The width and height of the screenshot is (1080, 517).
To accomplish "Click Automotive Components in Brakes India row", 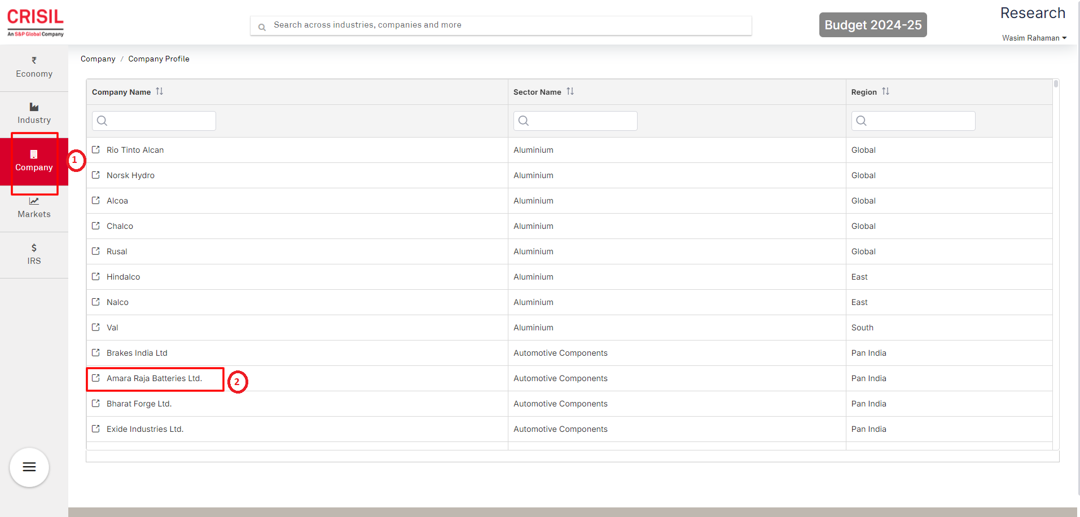I will [x=560, y=353].
